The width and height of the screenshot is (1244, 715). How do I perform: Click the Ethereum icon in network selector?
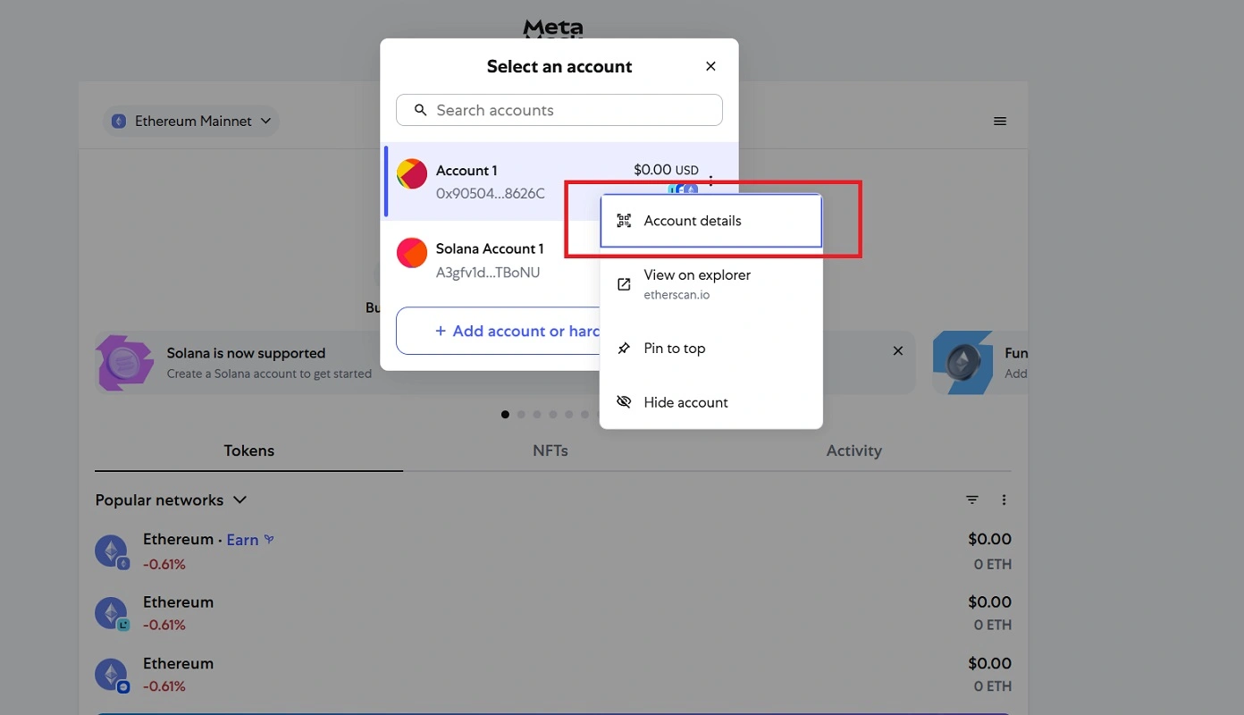(119, 121)
